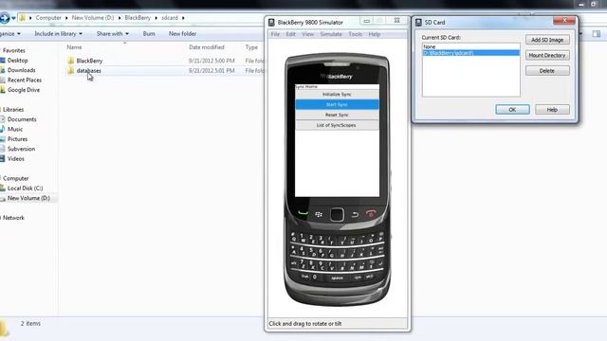Tap List of SyncScopes on phone
This screenshot has height=341, width=607.
pyautogui.click(x=337, y=125)
